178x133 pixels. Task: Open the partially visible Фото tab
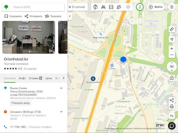(58, 78)
